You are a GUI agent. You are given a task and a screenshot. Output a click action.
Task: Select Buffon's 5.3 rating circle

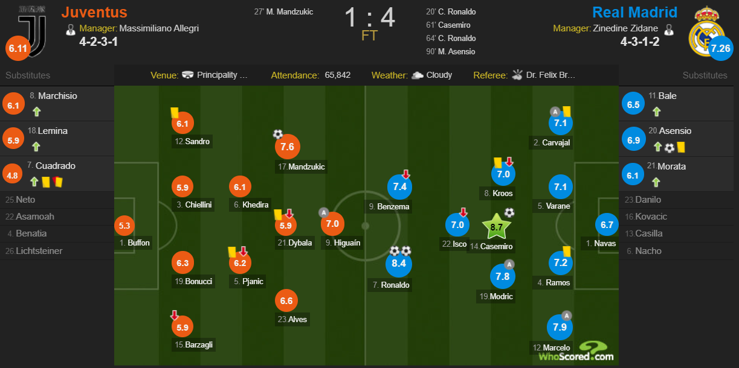124,226
